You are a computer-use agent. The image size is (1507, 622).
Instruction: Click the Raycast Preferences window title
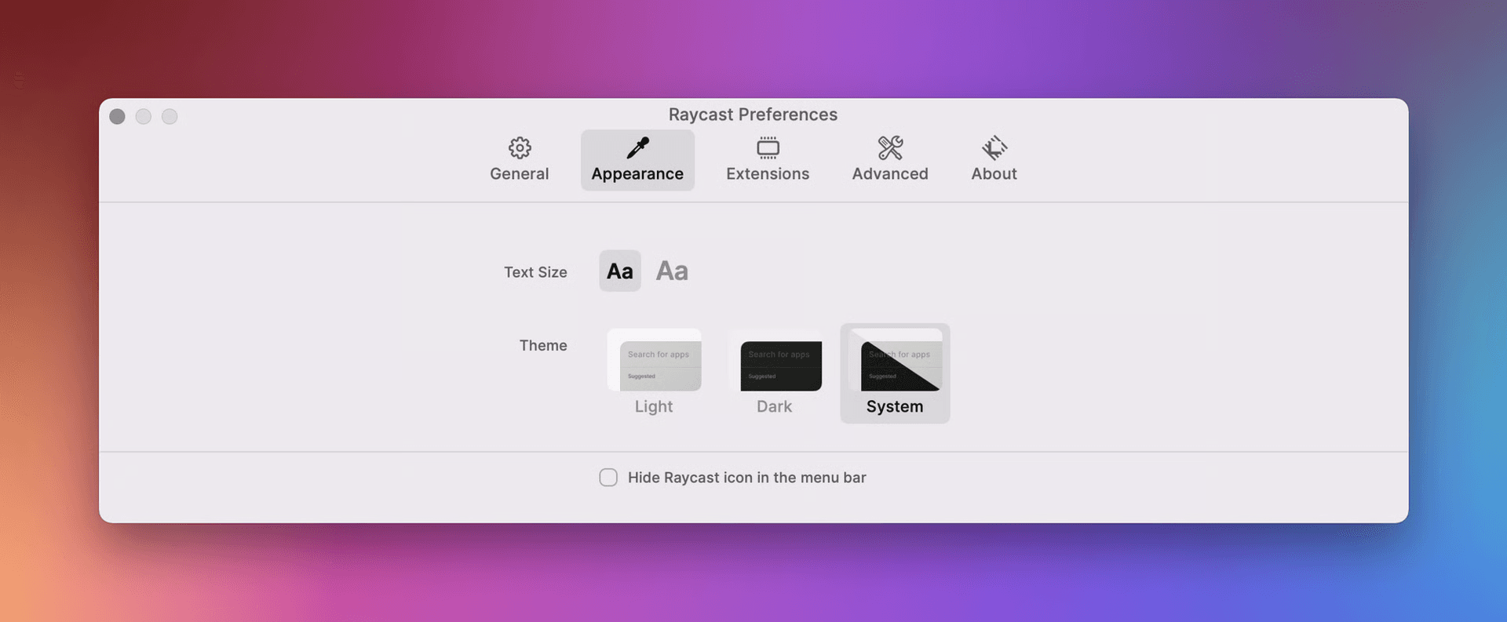(x=753, y=115)
